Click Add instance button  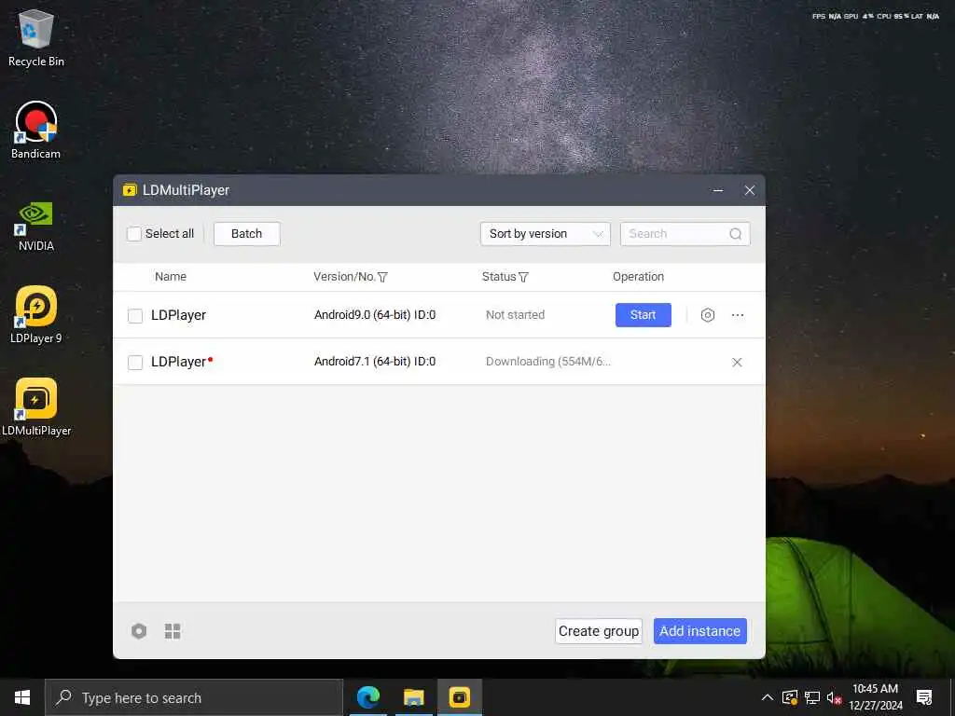699,631
